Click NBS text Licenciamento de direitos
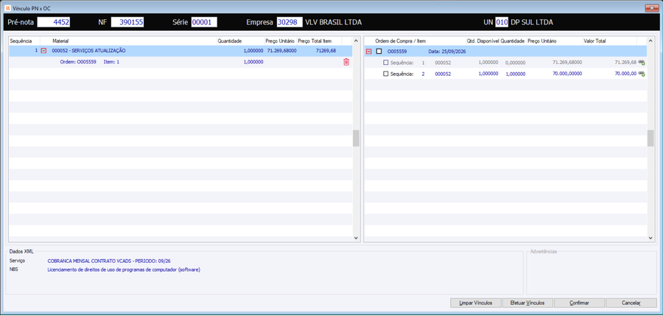 tap(124, 270)
